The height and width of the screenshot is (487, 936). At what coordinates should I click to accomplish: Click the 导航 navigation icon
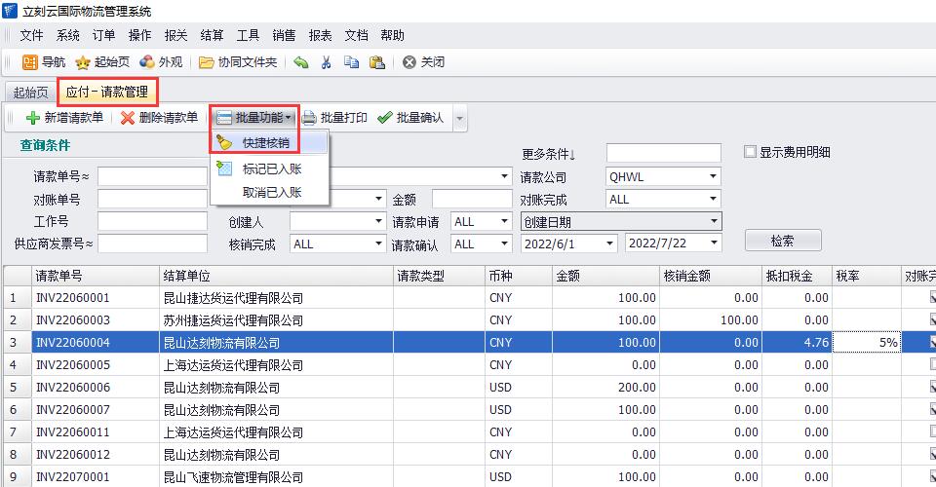click(31, 62)
